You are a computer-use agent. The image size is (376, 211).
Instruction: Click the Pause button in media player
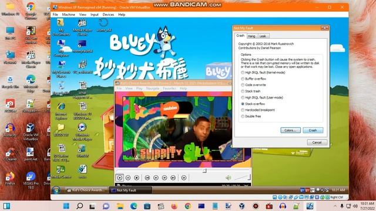128,178
